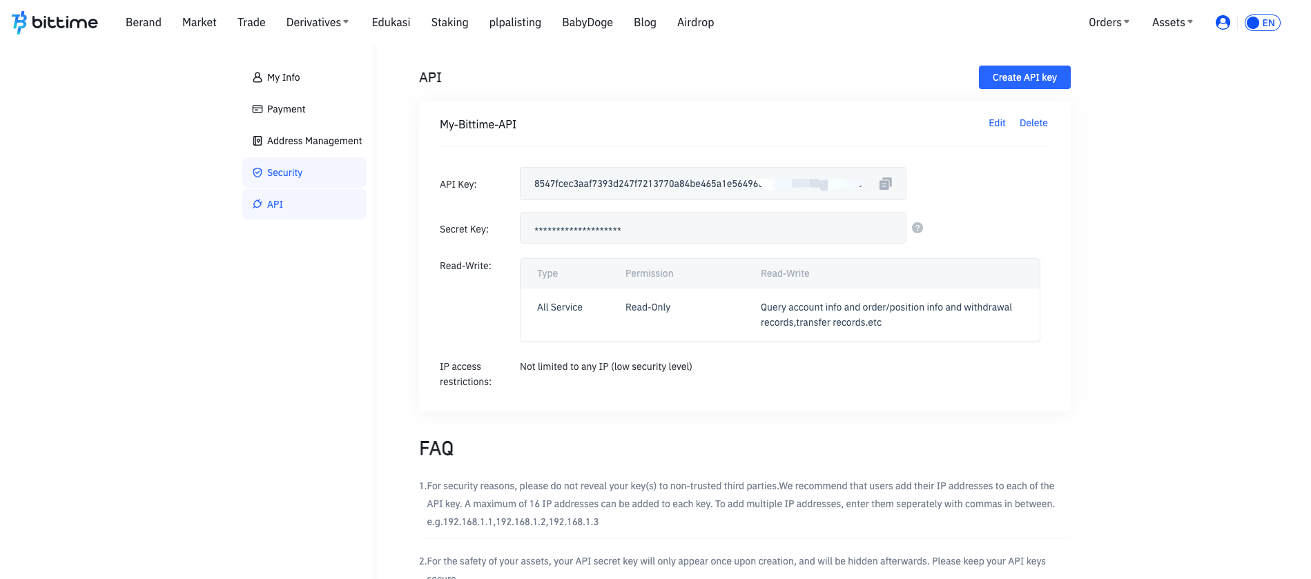Click the All Service type cell
1311x579 pixels.
click(x=560, y=307)
